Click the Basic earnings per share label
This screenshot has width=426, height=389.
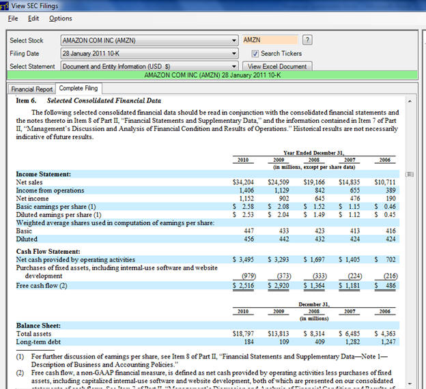[56, 207]
